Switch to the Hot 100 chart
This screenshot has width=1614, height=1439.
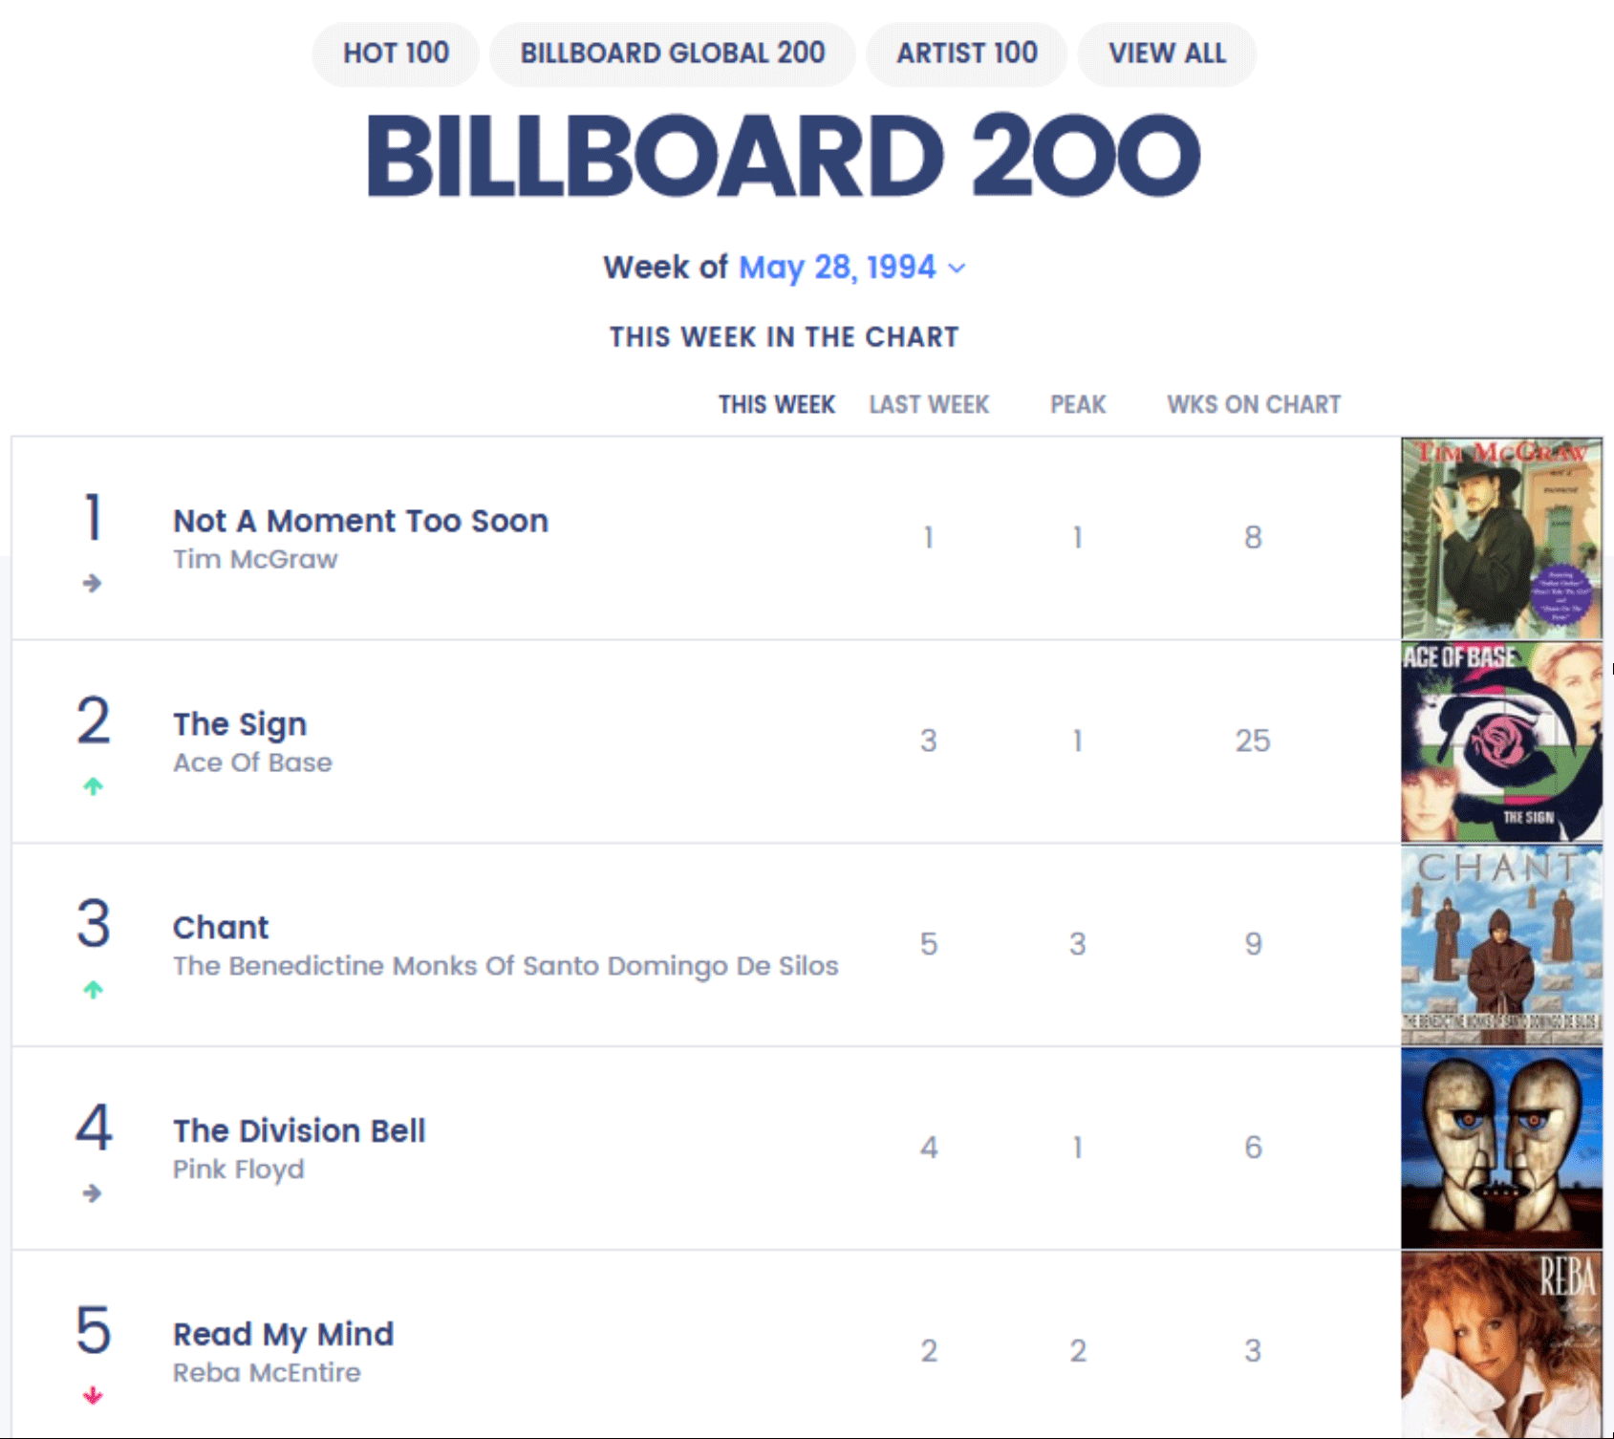[396, 54]
